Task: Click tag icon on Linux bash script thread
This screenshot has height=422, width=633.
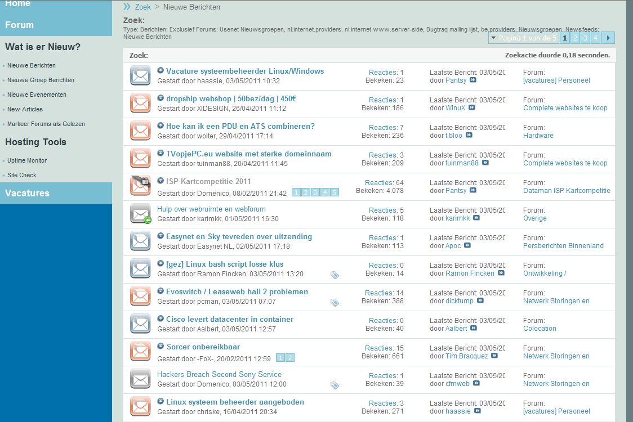Action: [x=335, y=275]
